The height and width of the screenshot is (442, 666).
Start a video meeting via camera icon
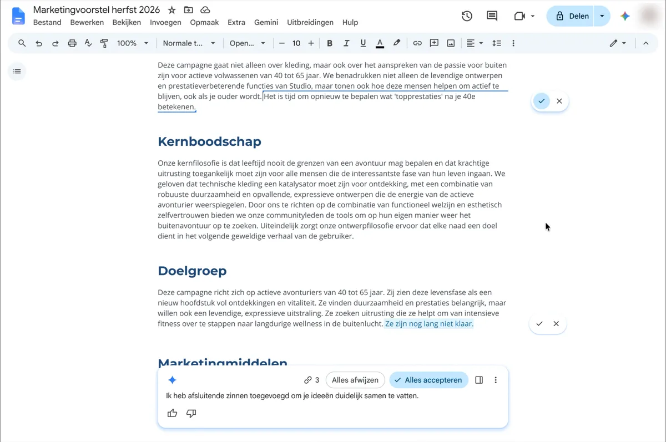(x=519, y=16)
